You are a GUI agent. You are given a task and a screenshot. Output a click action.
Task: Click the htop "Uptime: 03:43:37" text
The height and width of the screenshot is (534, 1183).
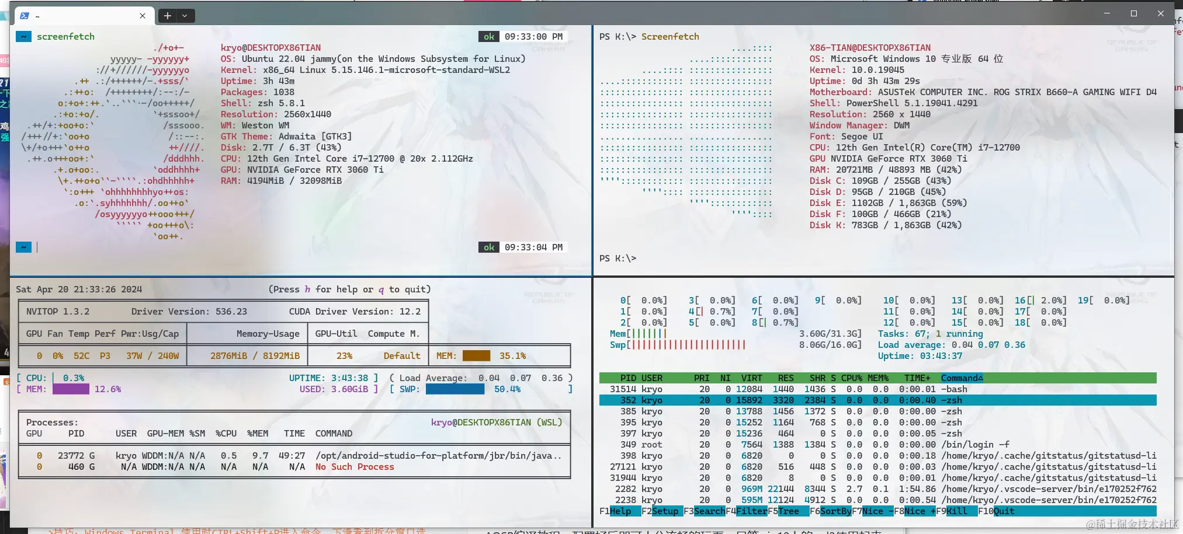coord(920,356)
